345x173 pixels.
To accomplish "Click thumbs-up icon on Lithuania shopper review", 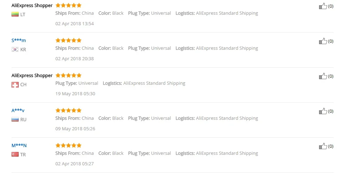I will 323,6.
